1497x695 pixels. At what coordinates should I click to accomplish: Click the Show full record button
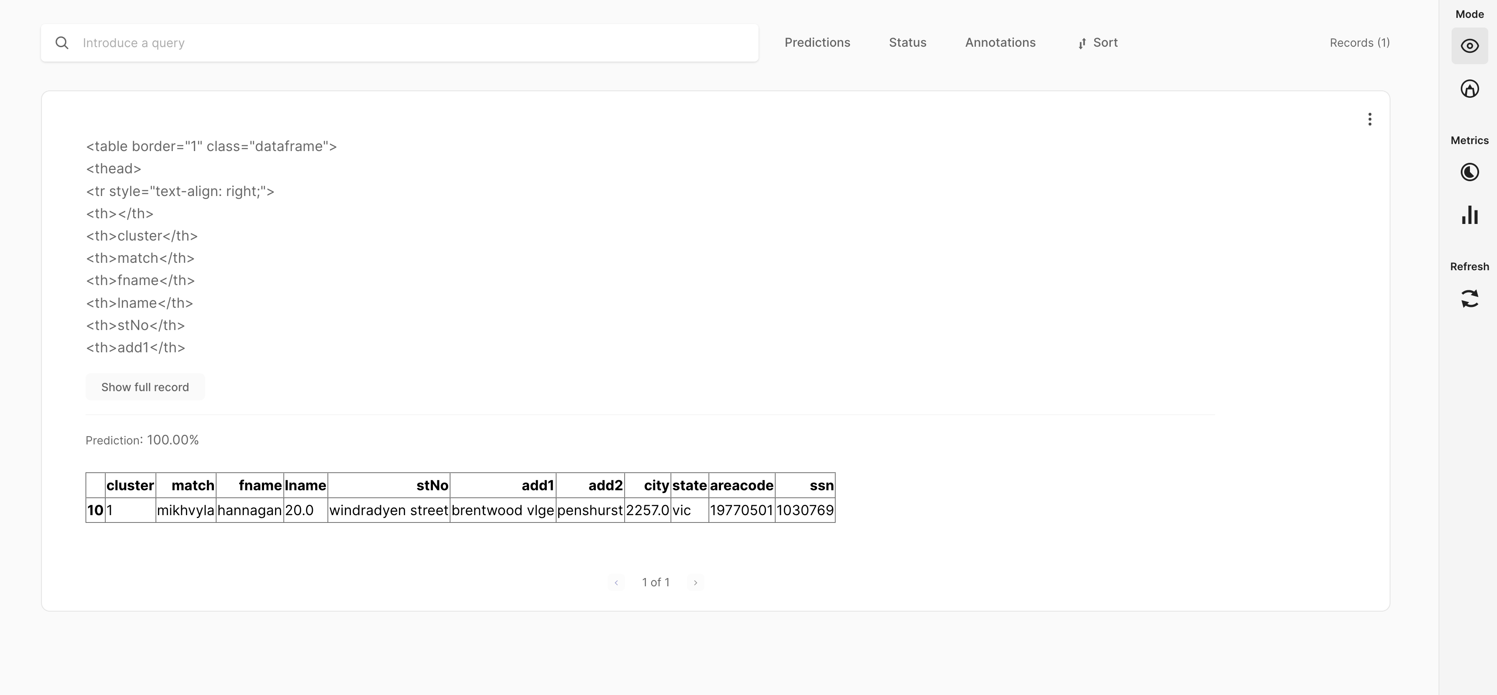point(145,386)
